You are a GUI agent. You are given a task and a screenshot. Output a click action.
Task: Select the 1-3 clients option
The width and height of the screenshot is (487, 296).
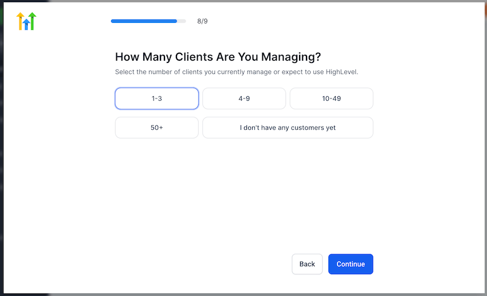coord(157,98)
